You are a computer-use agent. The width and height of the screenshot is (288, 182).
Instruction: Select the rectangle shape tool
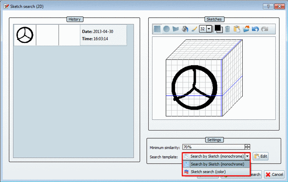point(157,29)
